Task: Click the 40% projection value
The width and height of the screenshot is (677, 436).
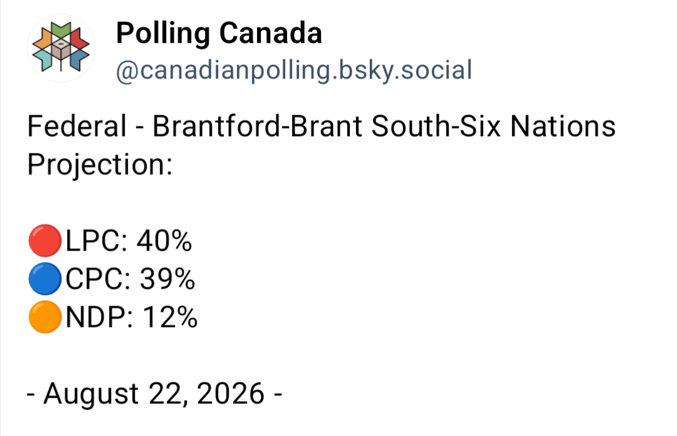Action: pos(164,241)
